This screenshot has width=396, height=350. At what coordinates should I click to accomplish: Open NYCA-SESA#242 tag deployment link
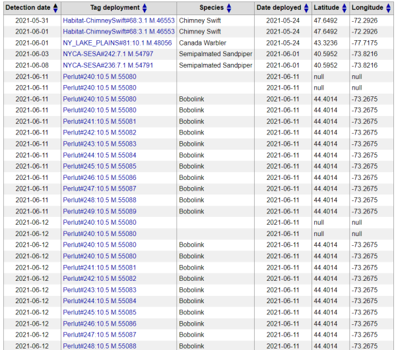pos(108,54)
